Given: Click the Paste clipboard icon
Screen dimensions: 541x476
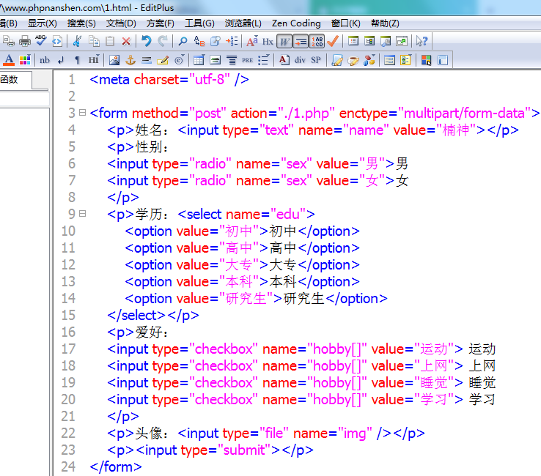Looking at the screenshot, I should click(110, 41).
